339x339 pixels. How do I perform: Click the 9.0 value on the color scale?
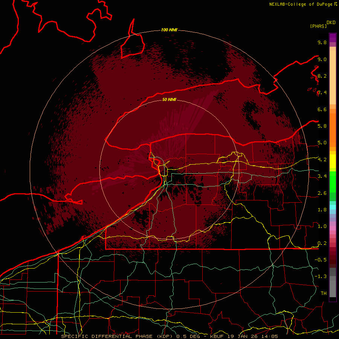[x=322, y=59]
